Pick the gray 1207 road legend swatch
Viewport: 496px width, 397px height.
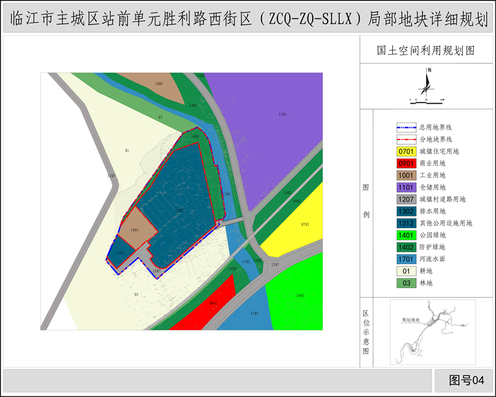point(405,199)
